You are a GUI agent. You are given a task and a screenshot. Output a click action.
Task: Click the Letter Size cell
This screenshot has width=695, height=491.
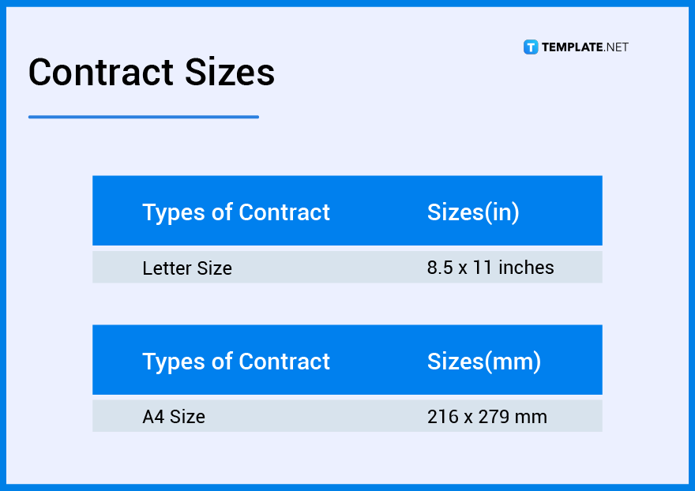(x=187, y=268)
